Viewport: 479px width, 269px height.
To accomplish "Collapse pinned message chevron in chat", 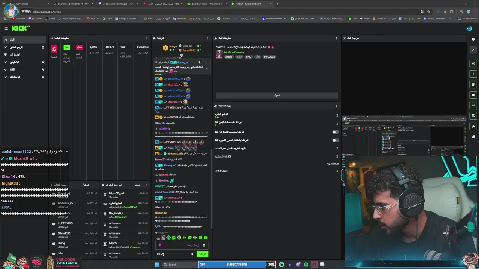I will (x=207, y=68).
